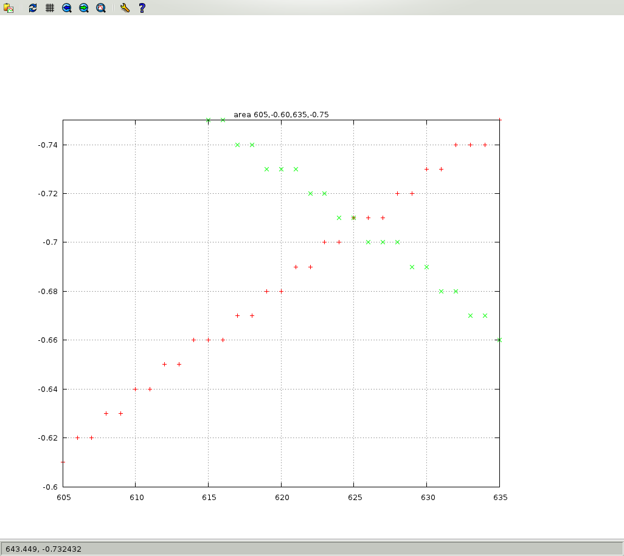Click overlapping red and green markers at x=625
The image size is (624, 556).
coord(353,218)
